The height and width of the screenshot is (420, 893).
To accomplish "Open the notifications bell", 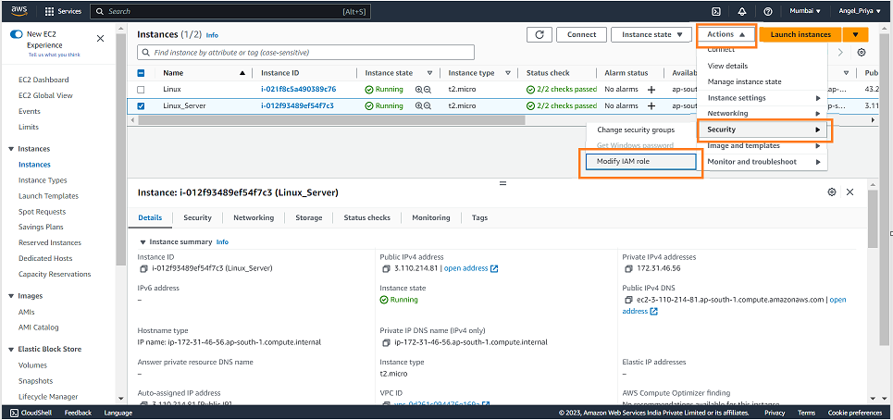I will pyautogui.click(x=742, y=11).
